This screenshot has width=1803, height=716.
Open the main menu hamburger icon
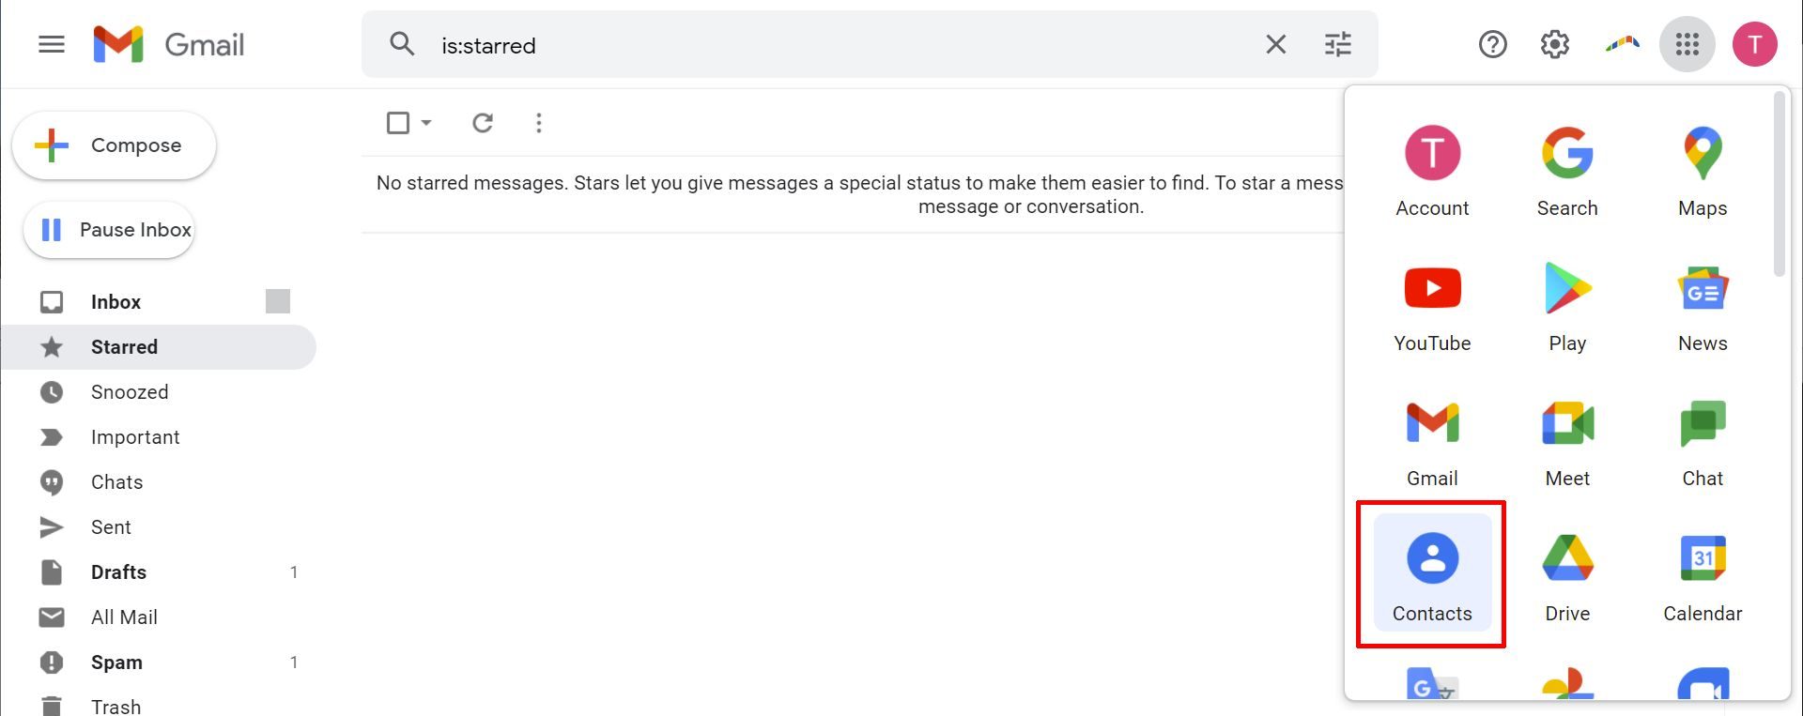[x=52, y=44]
